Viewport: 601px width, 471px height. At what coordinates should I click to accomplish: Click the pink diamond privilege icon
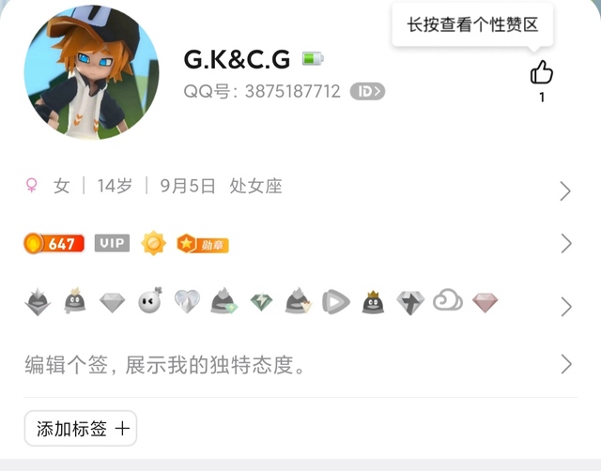tap(485, 302)
